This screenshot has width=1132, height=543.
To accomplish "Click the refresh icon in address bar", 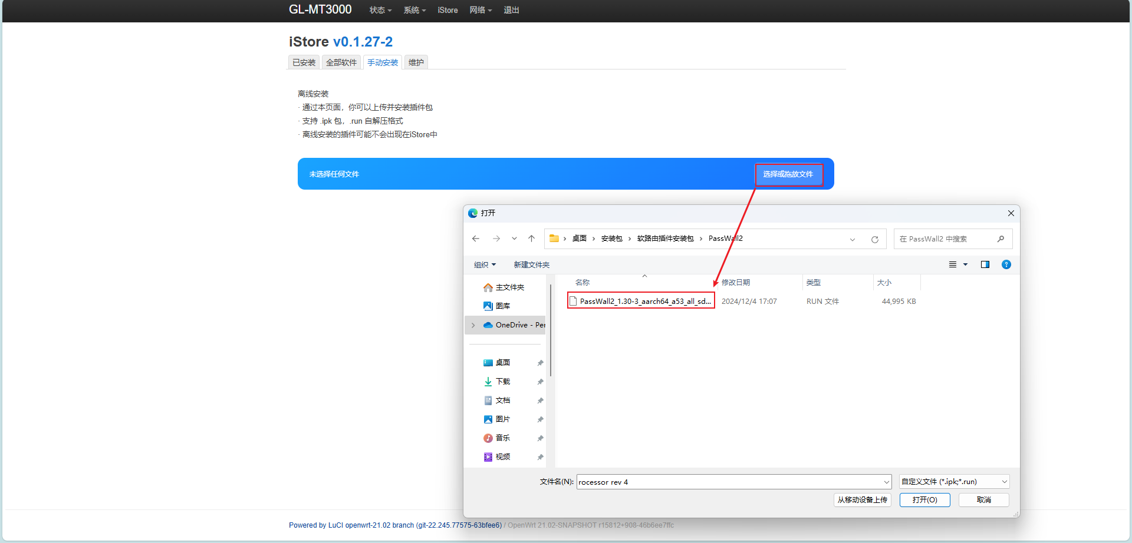I will (x=874, y=239).
